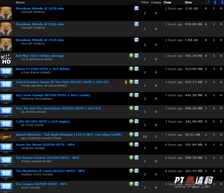Click the '703.24 MB' size value
The height and width of the screenshot is (193, 224).
pyautogui.click(x=194, y=56)
